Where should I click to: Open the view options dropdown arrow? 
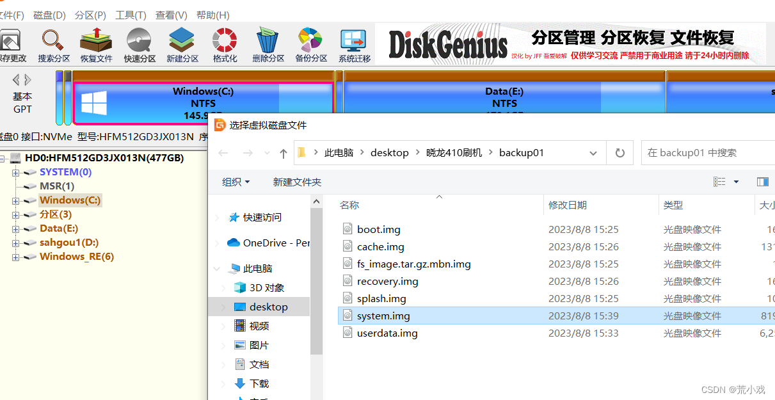pos(736,182)
